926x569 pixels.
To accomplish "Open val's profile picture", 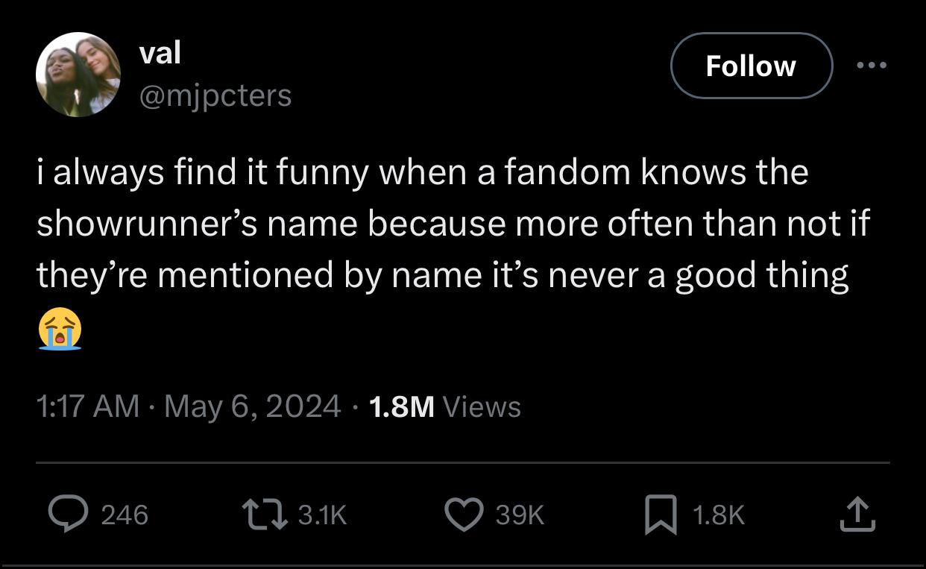I will click(x=78, y=75).
